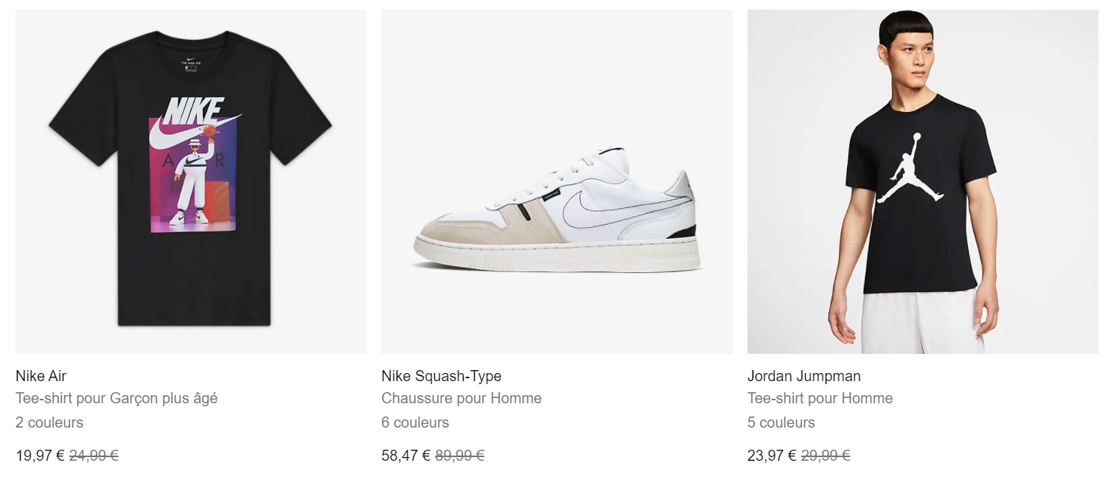Click the 19,97 € sale price
This screenshot has height=477, width=1105.
click(40, 456)
